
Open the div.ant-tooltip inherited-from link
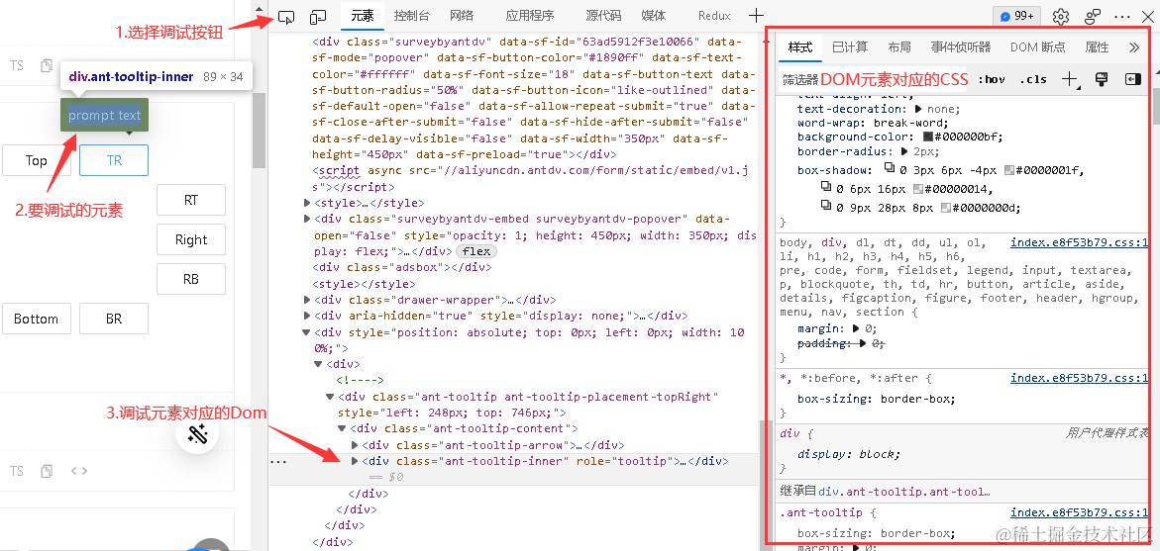click(x=904, y=492)
